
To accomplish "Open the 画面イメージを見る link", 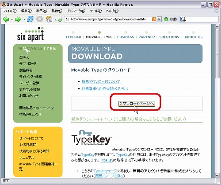I will click(x=109, y=176).
